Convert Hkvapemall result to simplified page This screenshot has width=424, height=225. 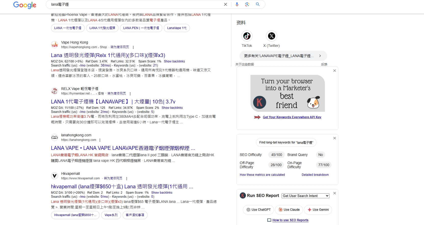(x=113, y=178)
